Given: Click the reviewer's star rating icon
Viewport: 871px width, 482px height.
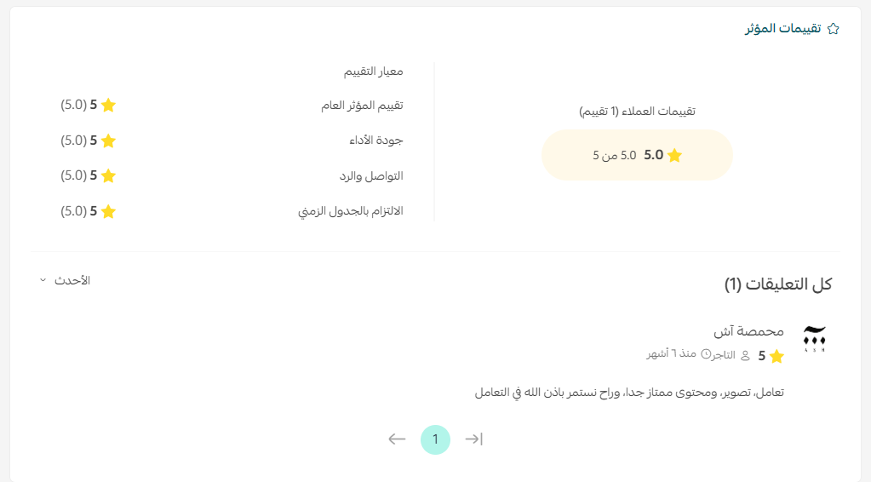Looking at the screenshot, I should pyautogui.click(x=776, y=356).
